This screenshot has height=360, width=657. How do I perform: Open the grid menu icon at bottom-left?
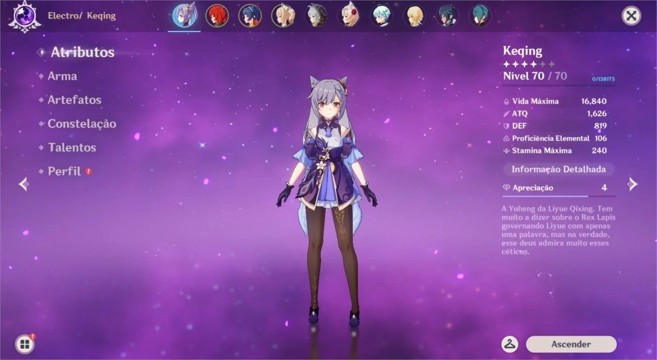pos(25,345)
